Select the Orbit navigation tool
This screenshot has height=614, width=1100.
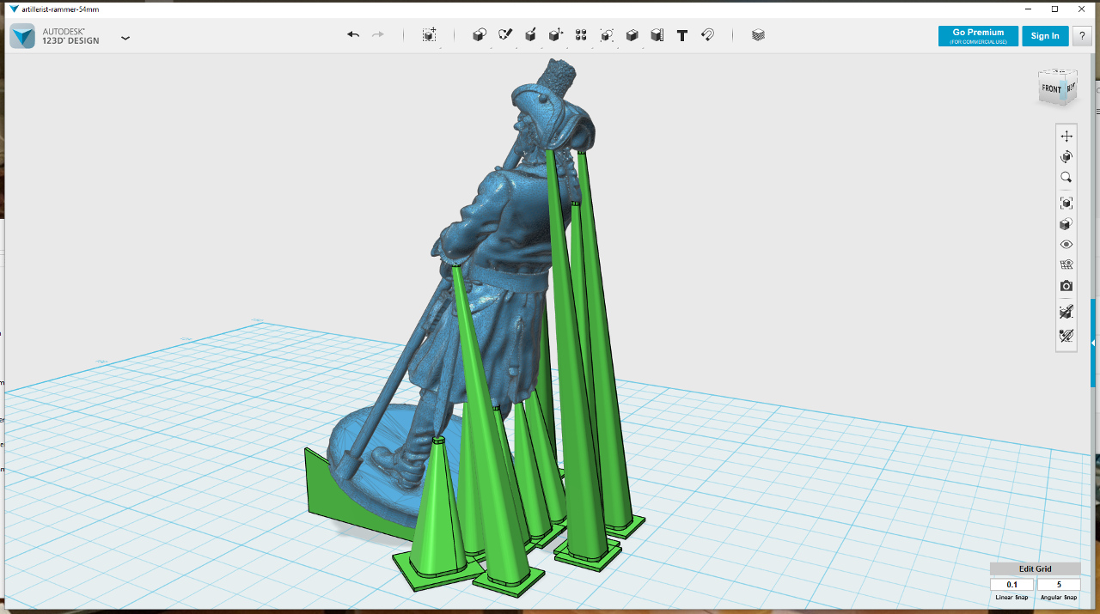coord(1066,156)
